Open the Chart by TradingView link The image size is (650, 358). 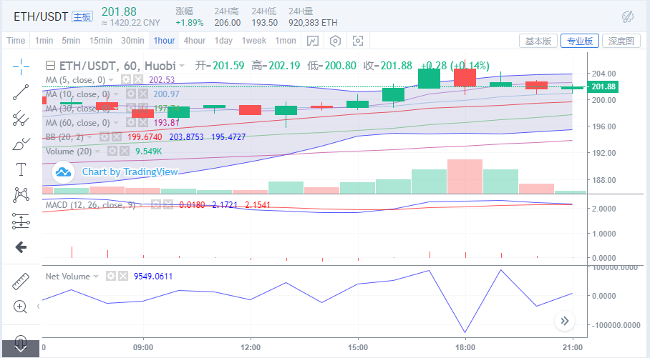[130, 171]
